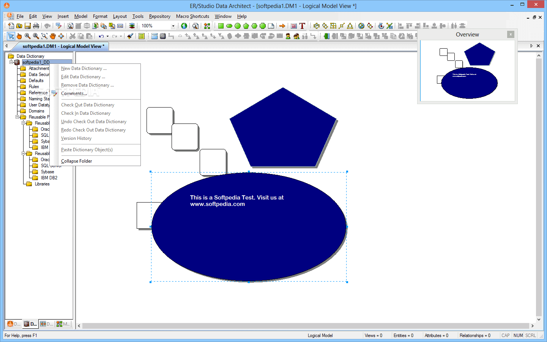Activate the arrow Selection tool
Image resolution: width=547 pixels, height=342 pixels.
tap(11, 36)
